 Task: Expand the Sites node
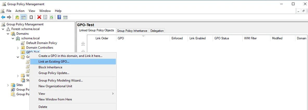pos(8,85)
